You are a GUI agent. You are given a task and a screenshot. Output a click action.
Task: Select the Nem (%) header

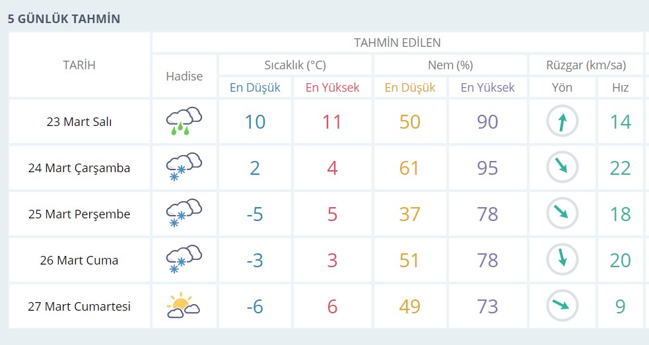tap(450, 65)
